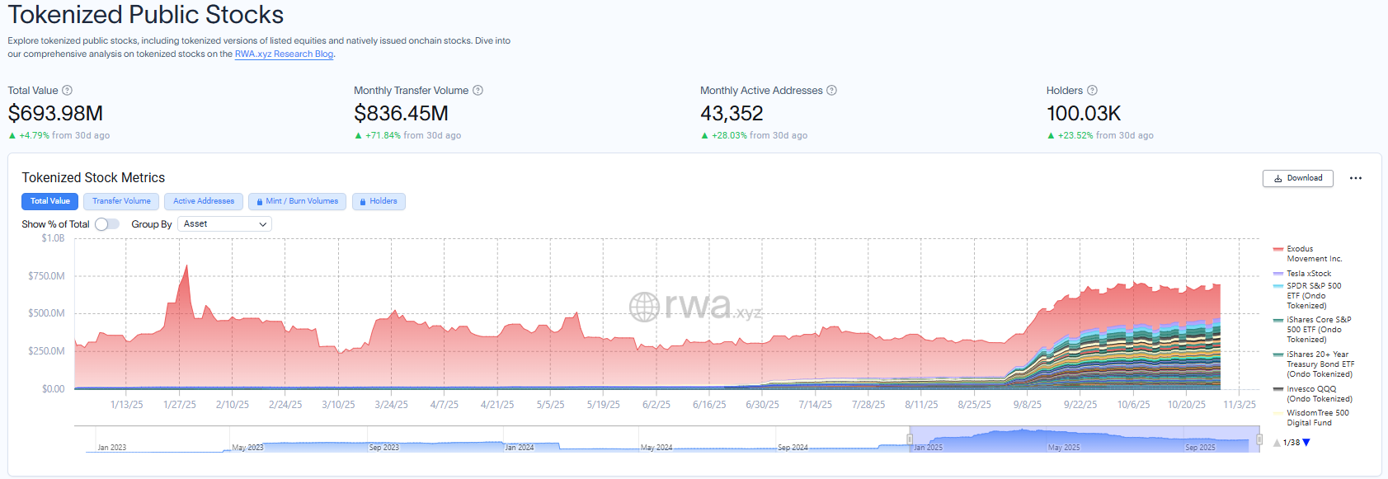The height and width of the screenshot is (479, 1388).
Task: Toggle SPDR S&P 500 ETF legend series
Action: click(1308, 296)
